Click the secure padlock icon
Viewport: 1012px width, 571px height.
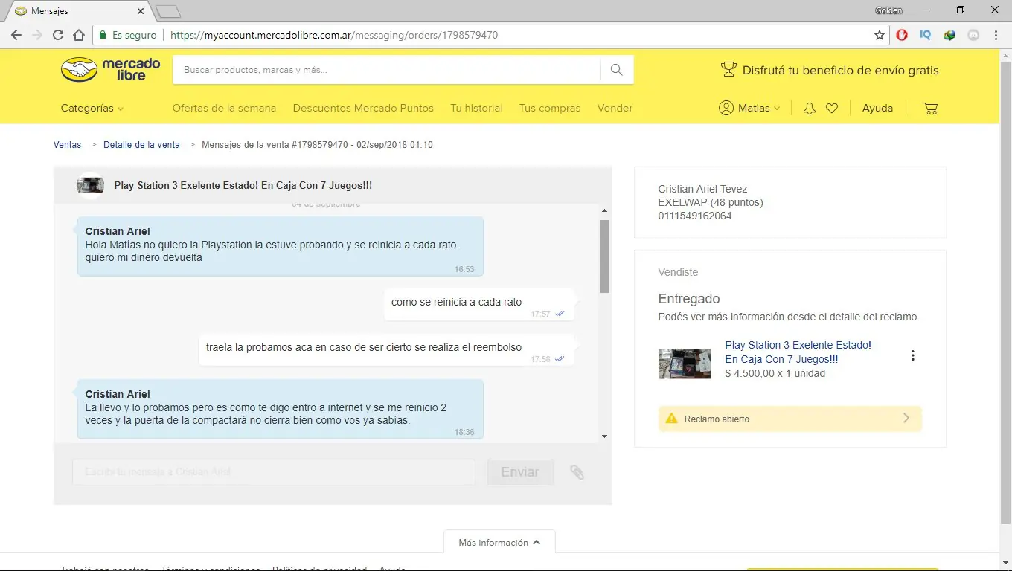(x=103, y=35)
